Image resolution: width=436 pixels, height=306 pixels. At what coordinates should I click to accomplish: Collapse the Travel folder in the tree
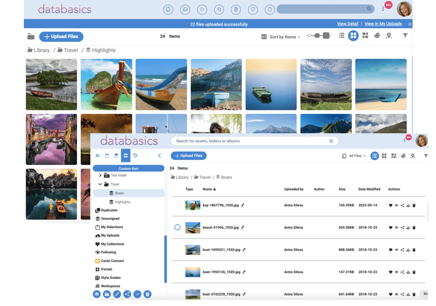coord(100,184)
